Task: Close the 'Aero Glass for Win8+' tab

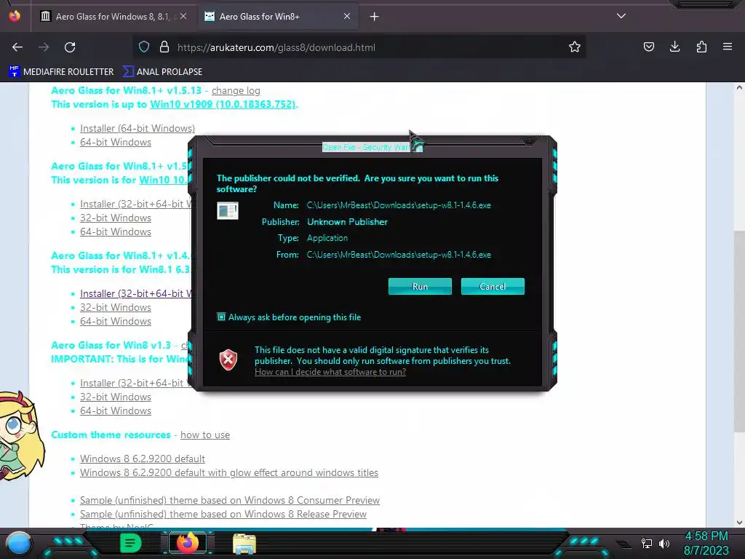Action: tap(347, 16)
